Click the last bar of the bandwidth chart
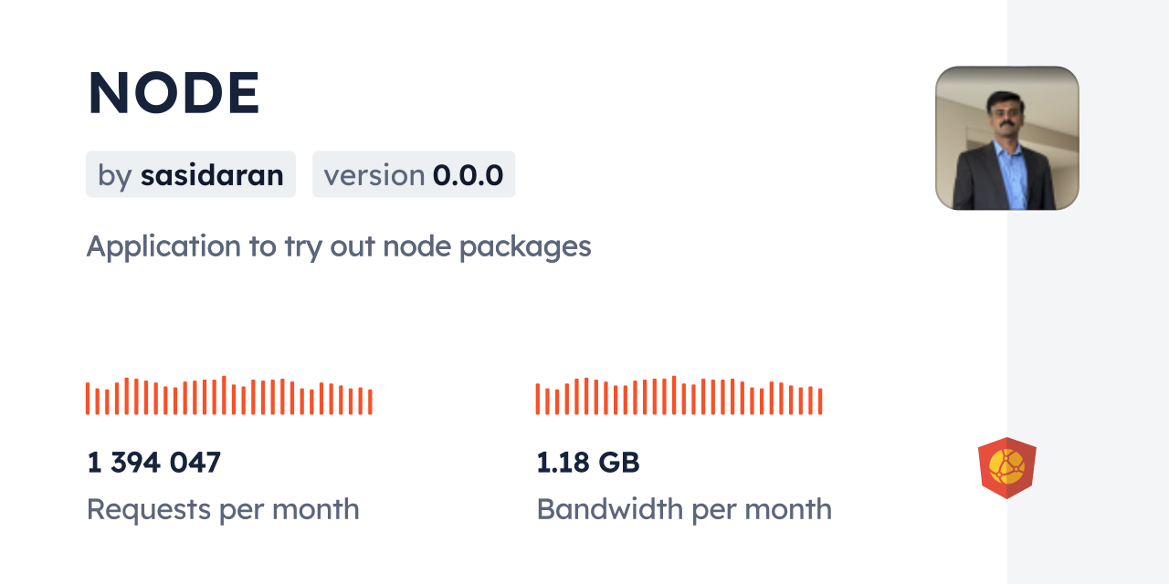 pos(820,401)
